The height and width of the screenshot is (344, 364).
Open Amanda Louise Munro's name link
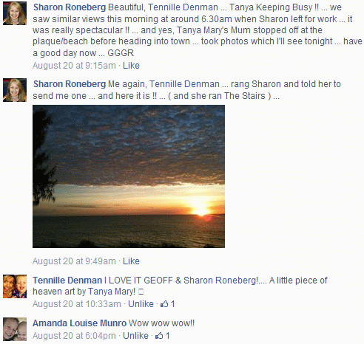79,323
